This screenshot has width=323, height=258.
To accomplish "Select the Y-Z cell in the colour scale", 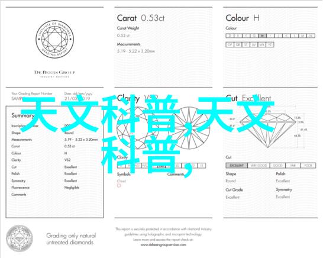I will [270, 44].
